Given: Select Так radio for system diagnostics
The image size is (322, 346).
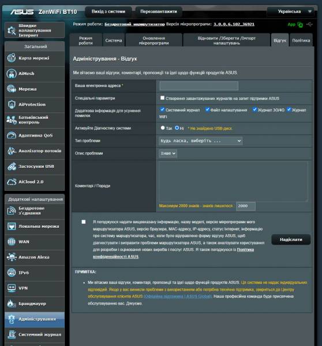Looking at the screenshot, I should pos(163,128).
